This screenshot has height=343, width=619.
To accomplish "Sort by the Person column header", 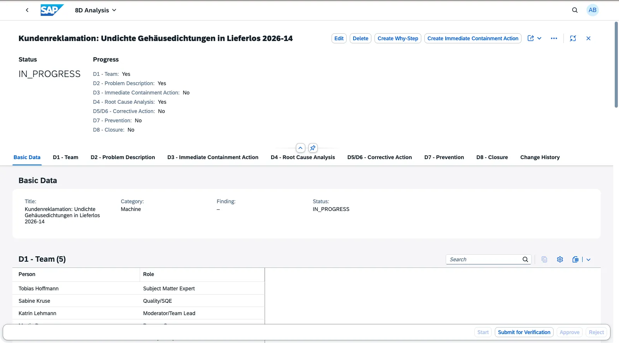I will (x=76, y=274).
